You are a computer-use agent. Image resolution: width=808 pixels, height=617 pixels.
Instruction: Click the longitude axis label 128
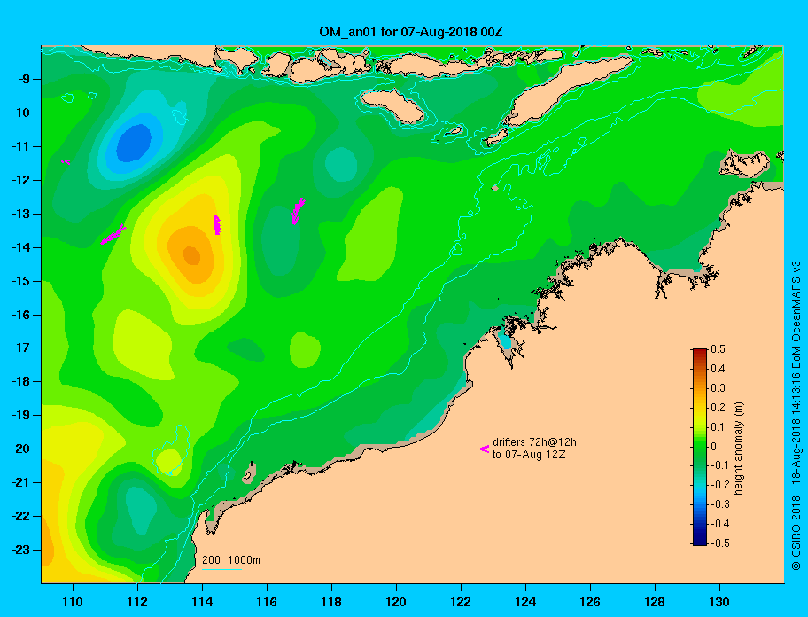pos(655,602)
